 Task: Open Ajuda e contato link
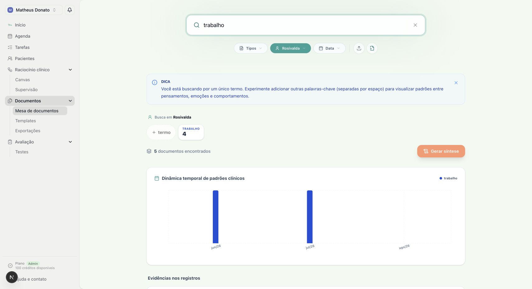click(x=31, y=279)
